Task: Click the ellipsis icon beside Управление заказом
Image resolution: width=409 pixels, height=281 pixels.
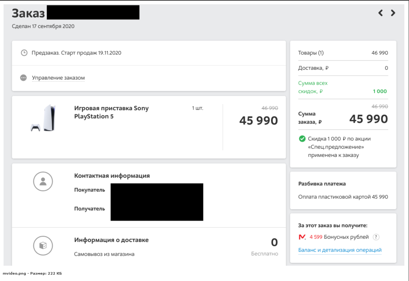Action: click(23, 78)
